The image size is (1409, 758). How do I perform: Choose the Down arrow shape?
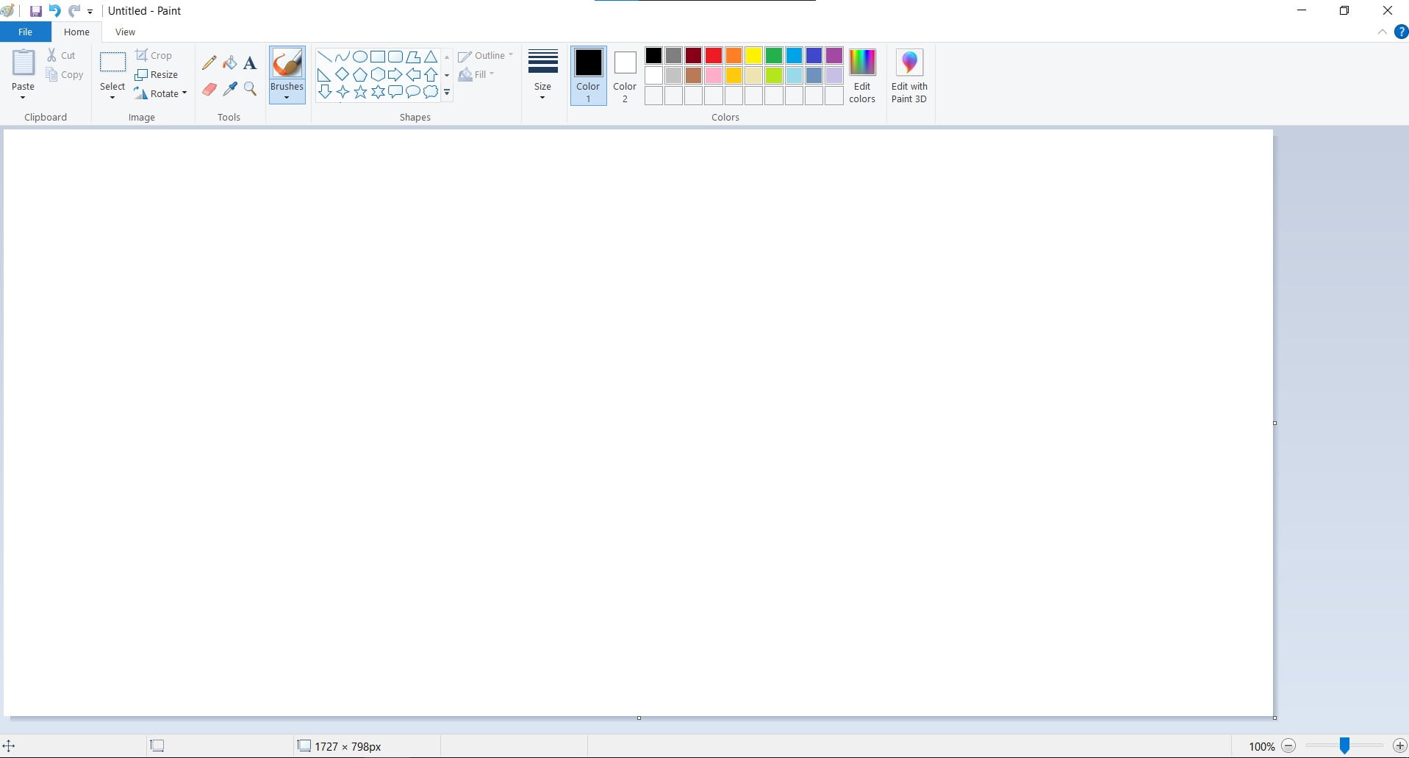324,92
